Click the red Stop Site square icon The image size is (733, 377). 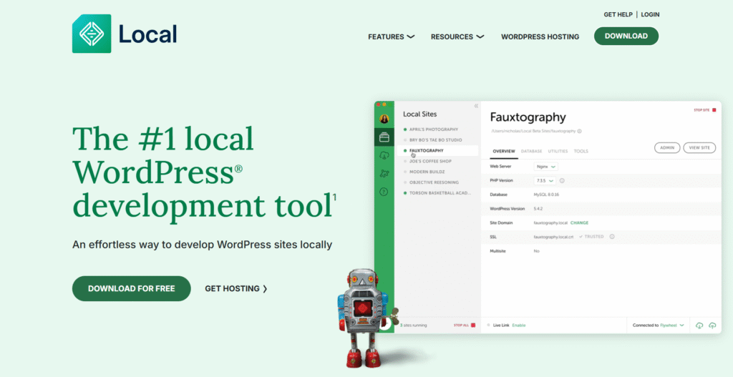[714, 109]
